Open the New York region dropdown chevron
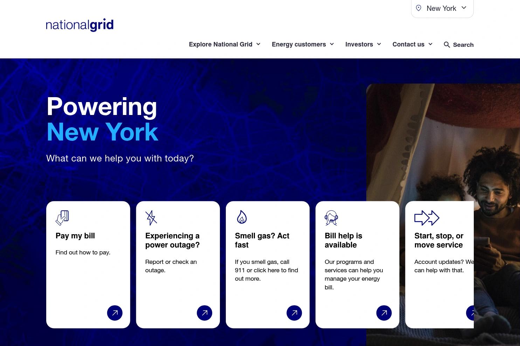Screen dimensions: 520x346 click(x=464, y=8)
